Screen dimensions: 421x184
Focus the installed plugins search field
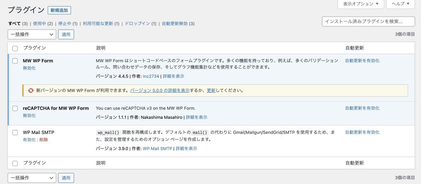click(x=368, y=21)
